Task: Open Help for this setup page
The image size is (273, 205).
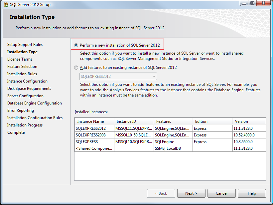Action: 252,193
